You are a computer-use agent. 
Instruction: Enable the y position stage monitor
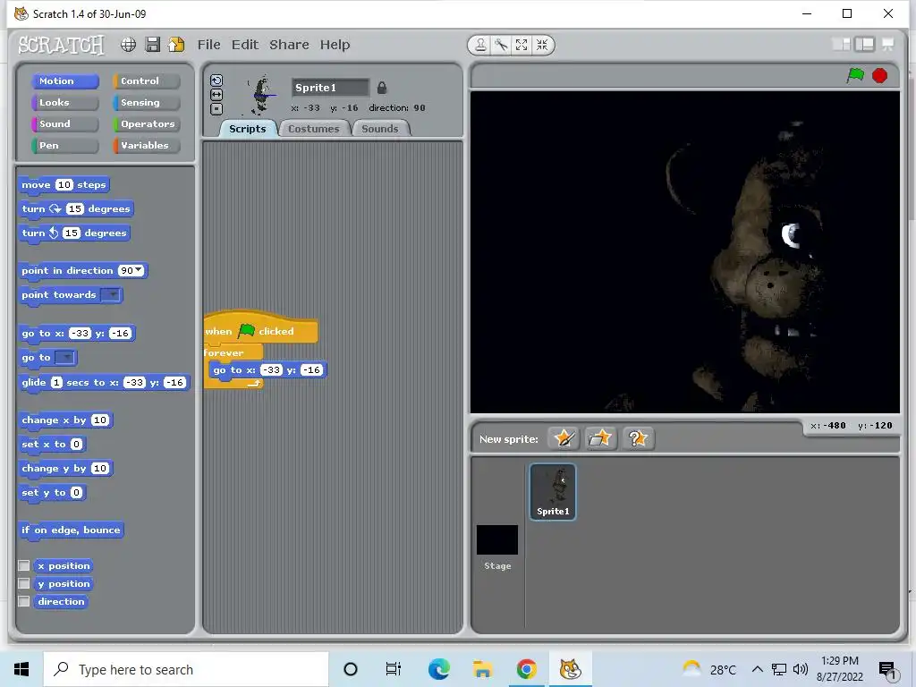(24, 583)
